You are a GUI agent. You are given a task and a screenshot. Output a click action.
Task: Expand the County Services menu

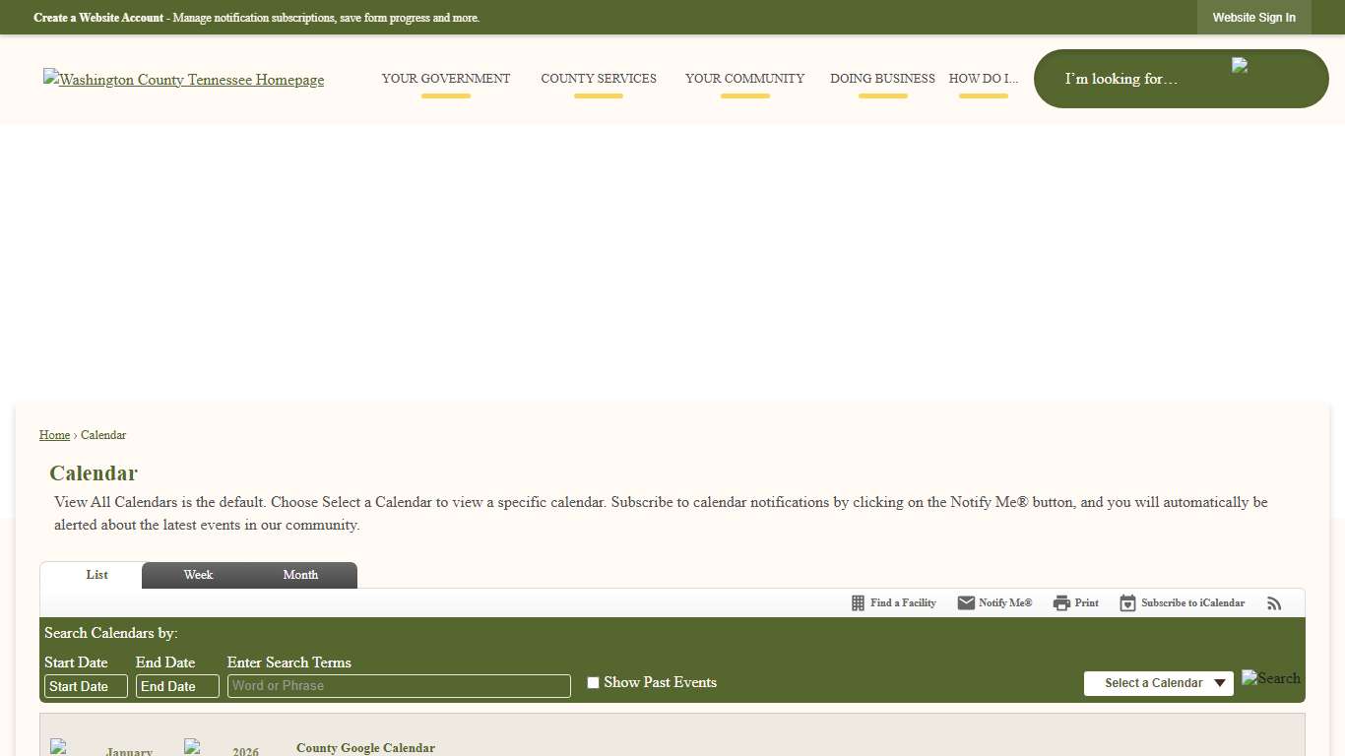coord(598,79)
